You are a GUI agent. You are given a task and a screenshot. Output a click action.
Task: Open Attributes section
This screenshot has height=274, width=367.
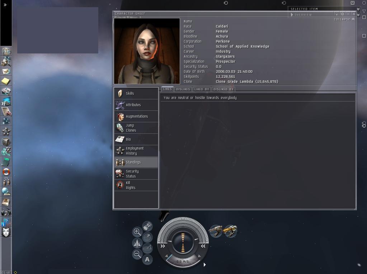(136, 105)
